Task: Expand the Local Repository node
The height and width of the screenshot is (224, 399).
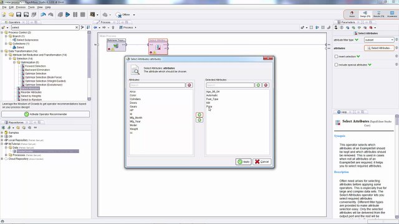Action: tap(2, 140)
